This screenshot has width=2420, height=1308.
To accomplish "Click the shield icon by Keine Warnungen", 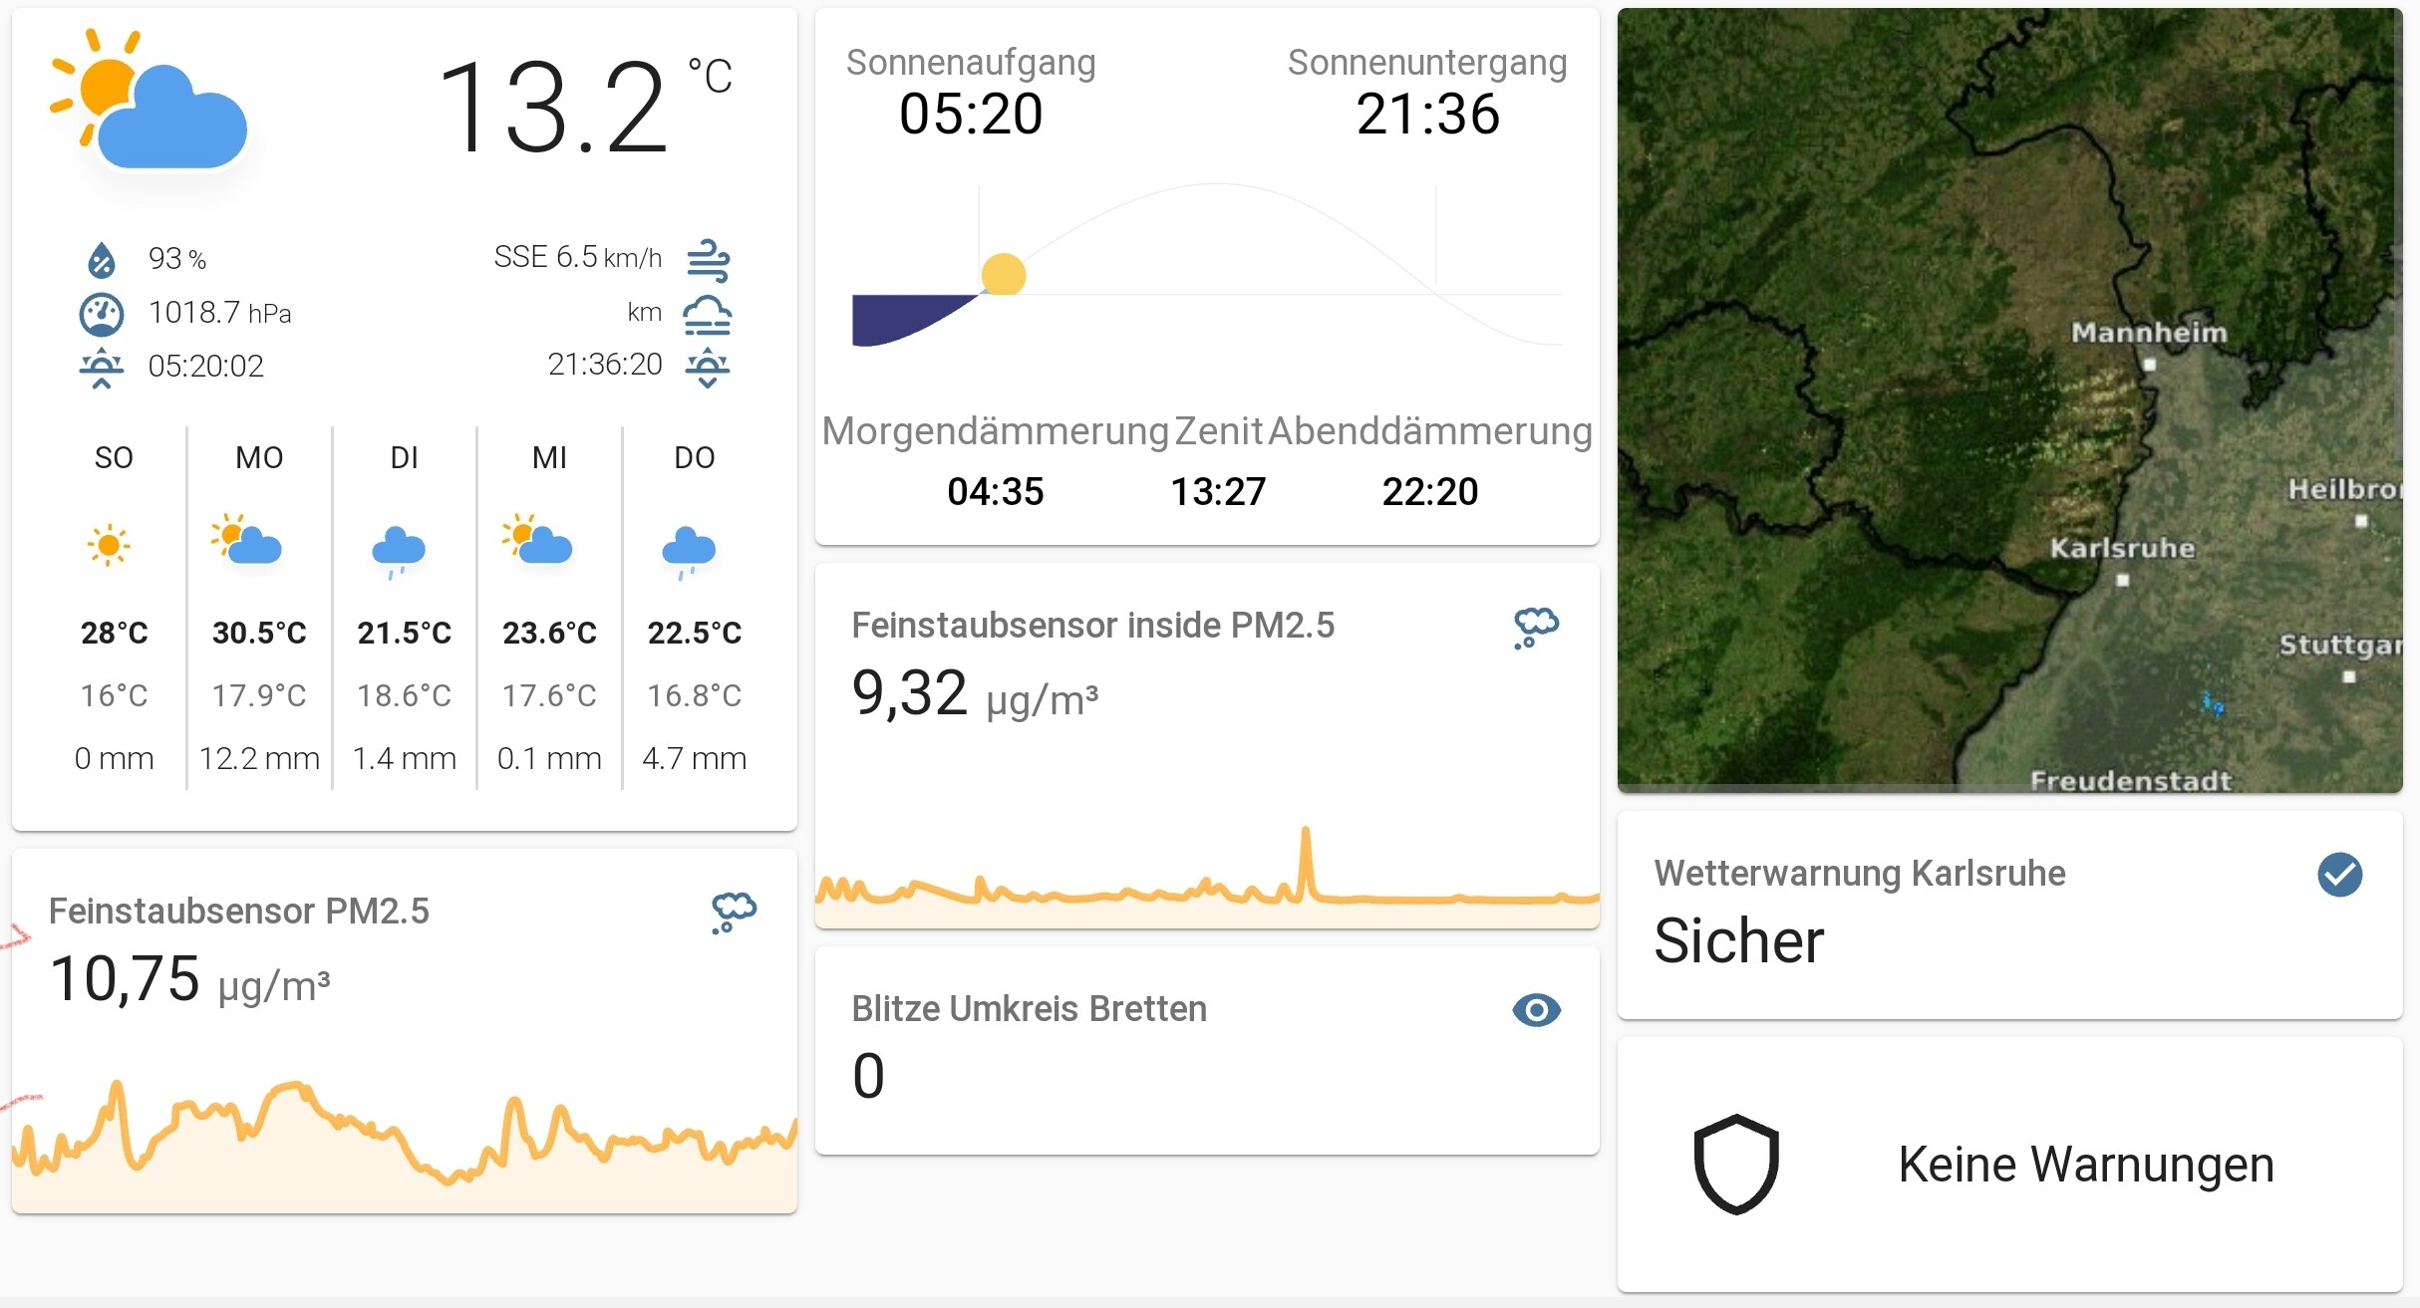I will (x=1735, y=1164).
